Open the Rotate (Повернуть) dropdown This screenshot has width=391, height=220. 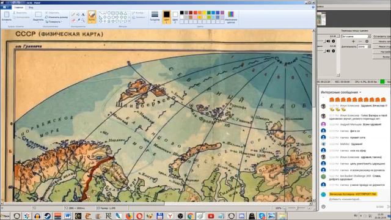click(54, 22)
